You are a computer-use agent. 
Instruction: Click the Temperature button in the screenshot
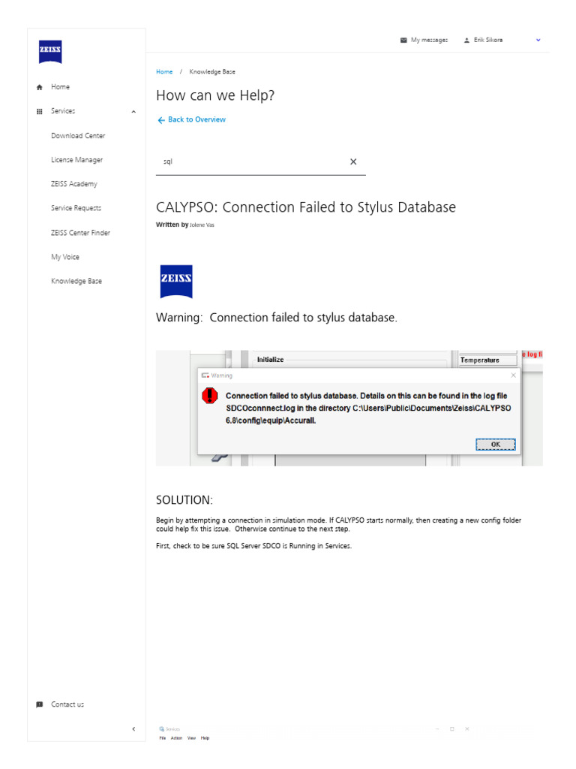tap(487, 360)
